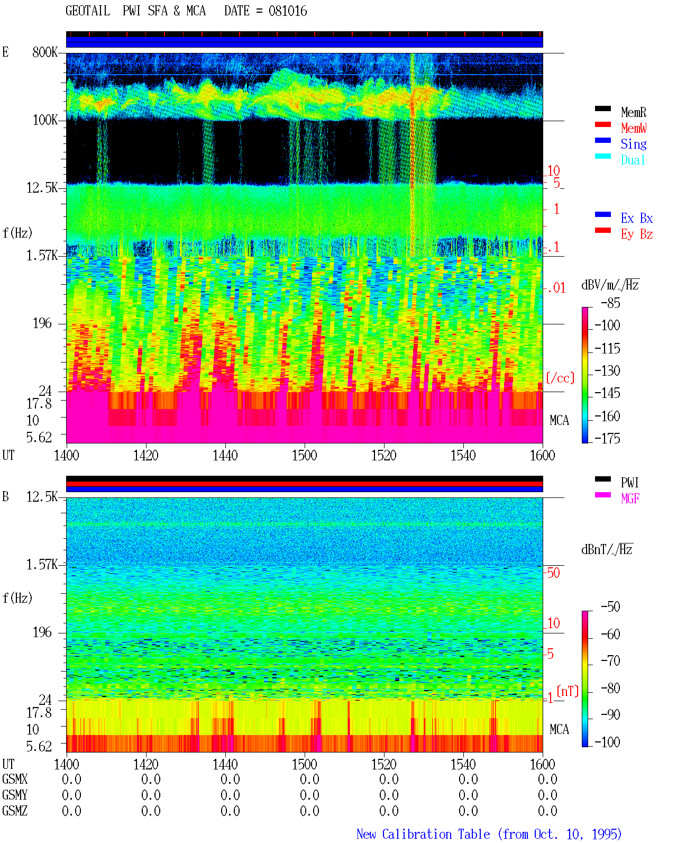Click the dBV/m/√Hz unit label

point(610,285)
